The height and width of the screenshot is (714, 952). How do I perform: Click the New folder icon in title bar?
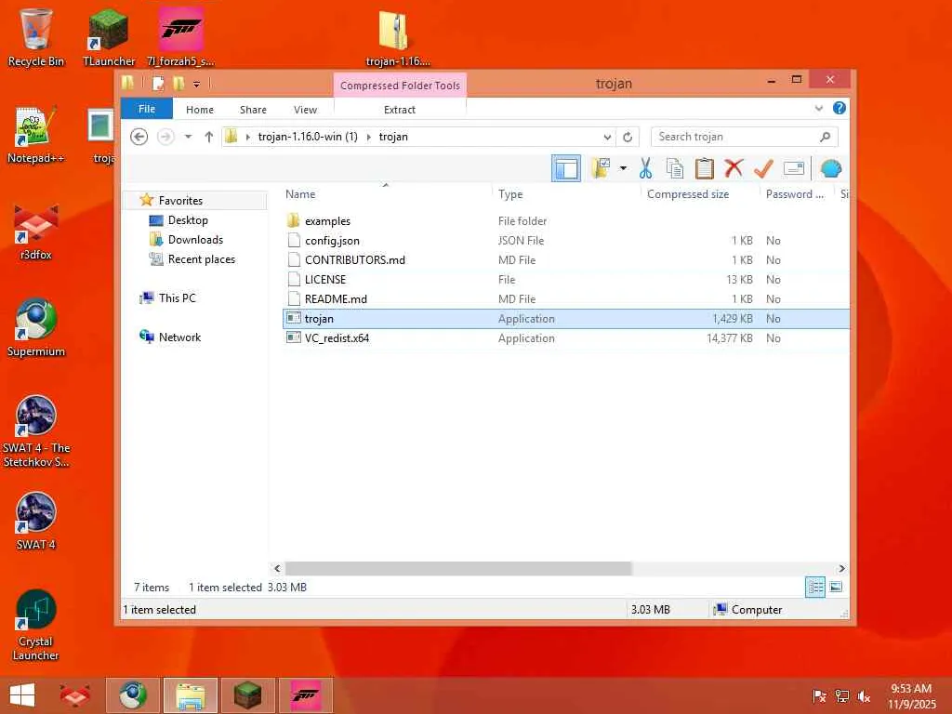pos(178,84)
